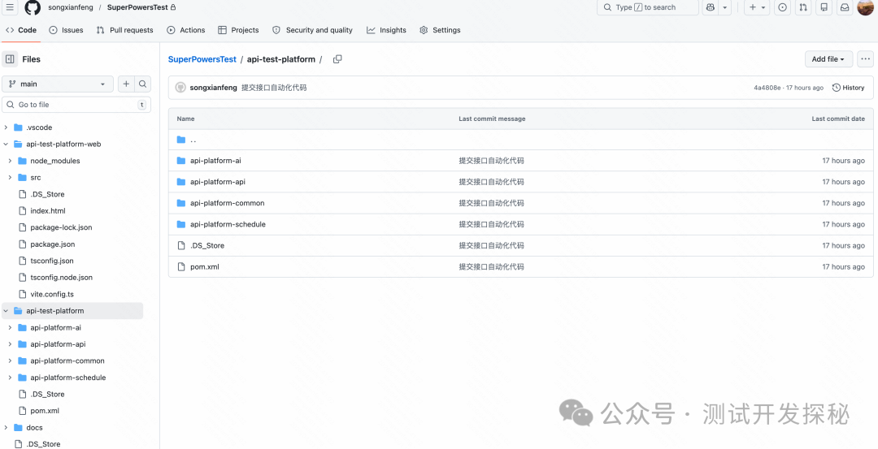Expand api-platform-schedule chevron in file tree
The height and width of the screenshot is (449, 878).
(10, 378)
